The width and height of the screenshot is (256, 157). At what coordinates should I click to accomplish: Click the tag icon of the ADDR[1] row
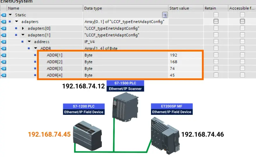click(x=3, y=55)
